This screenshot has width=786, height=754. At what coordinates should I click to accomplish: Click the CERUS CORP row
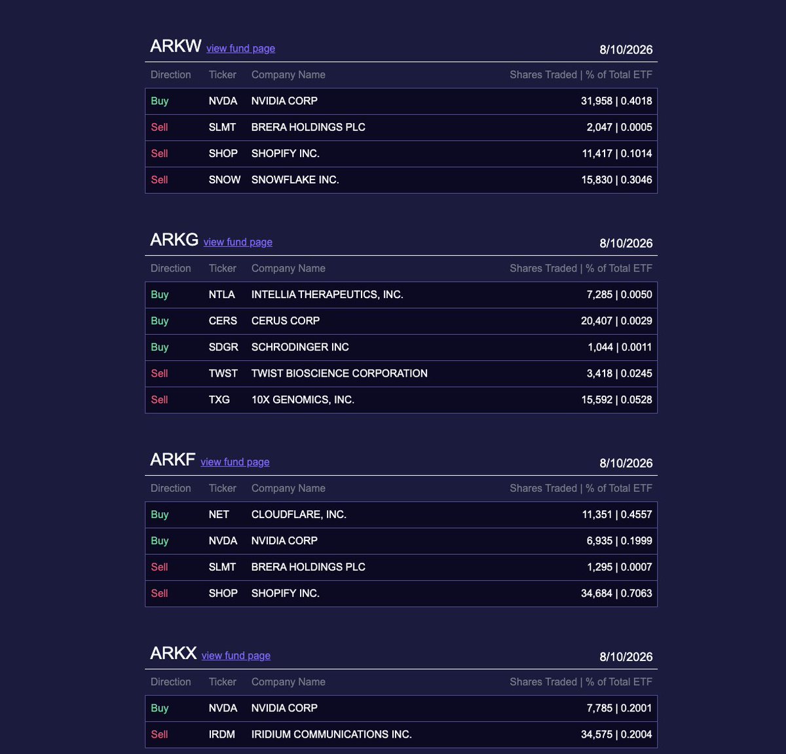[401, 321]
